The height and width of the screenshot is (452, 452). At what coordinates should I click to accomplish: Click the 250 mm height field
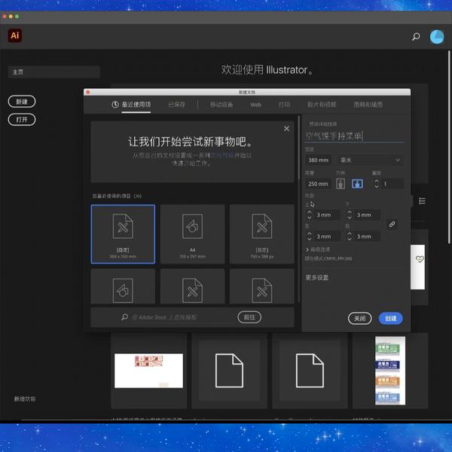coord(318,184)
